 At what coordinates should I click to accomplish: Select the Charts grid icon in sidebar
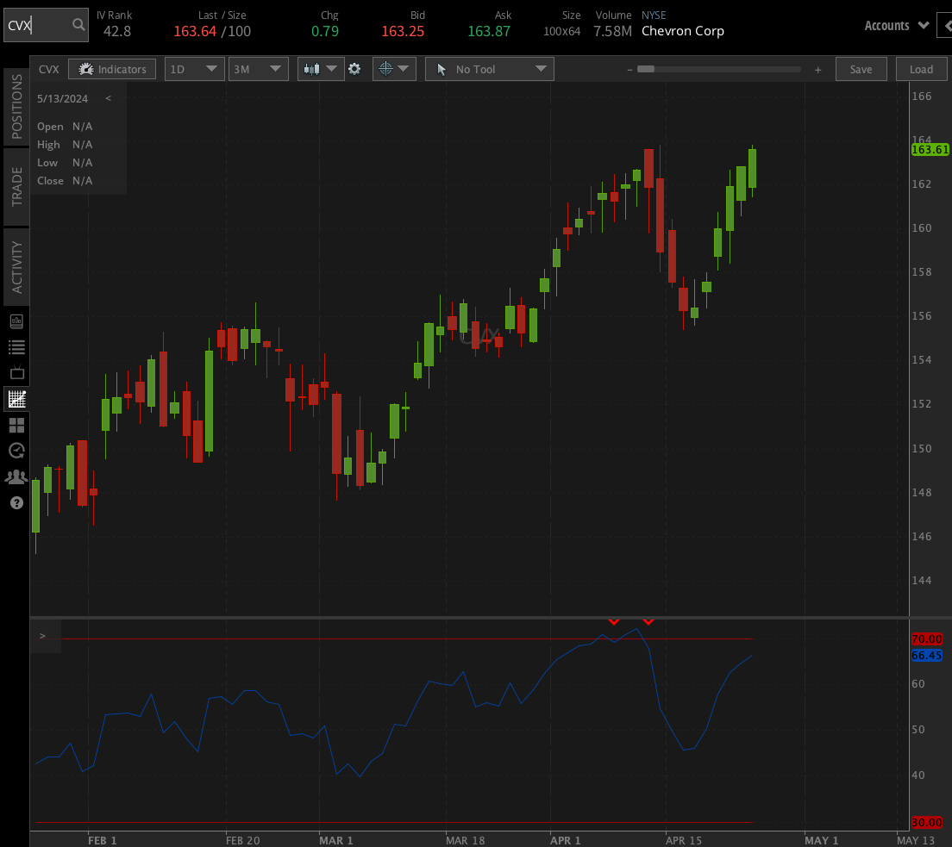pos(16,399)
